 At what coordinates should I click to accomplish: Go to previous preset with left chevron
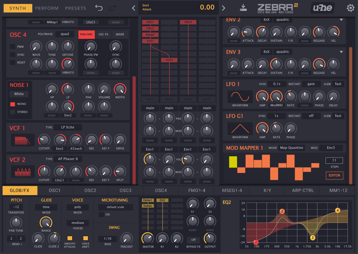133,8
